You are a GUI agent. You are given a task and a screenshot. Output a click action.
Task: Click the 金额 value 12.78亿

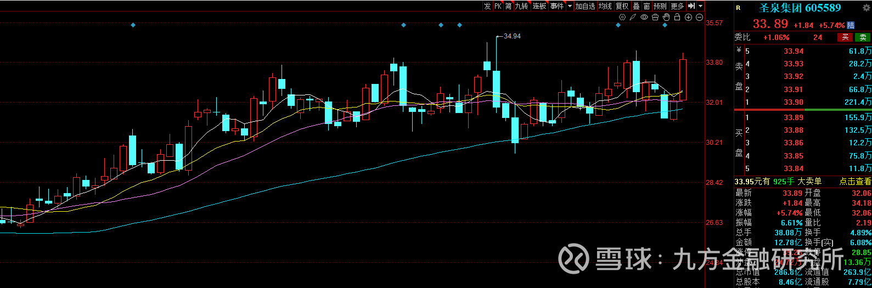(x=788, y=242)
